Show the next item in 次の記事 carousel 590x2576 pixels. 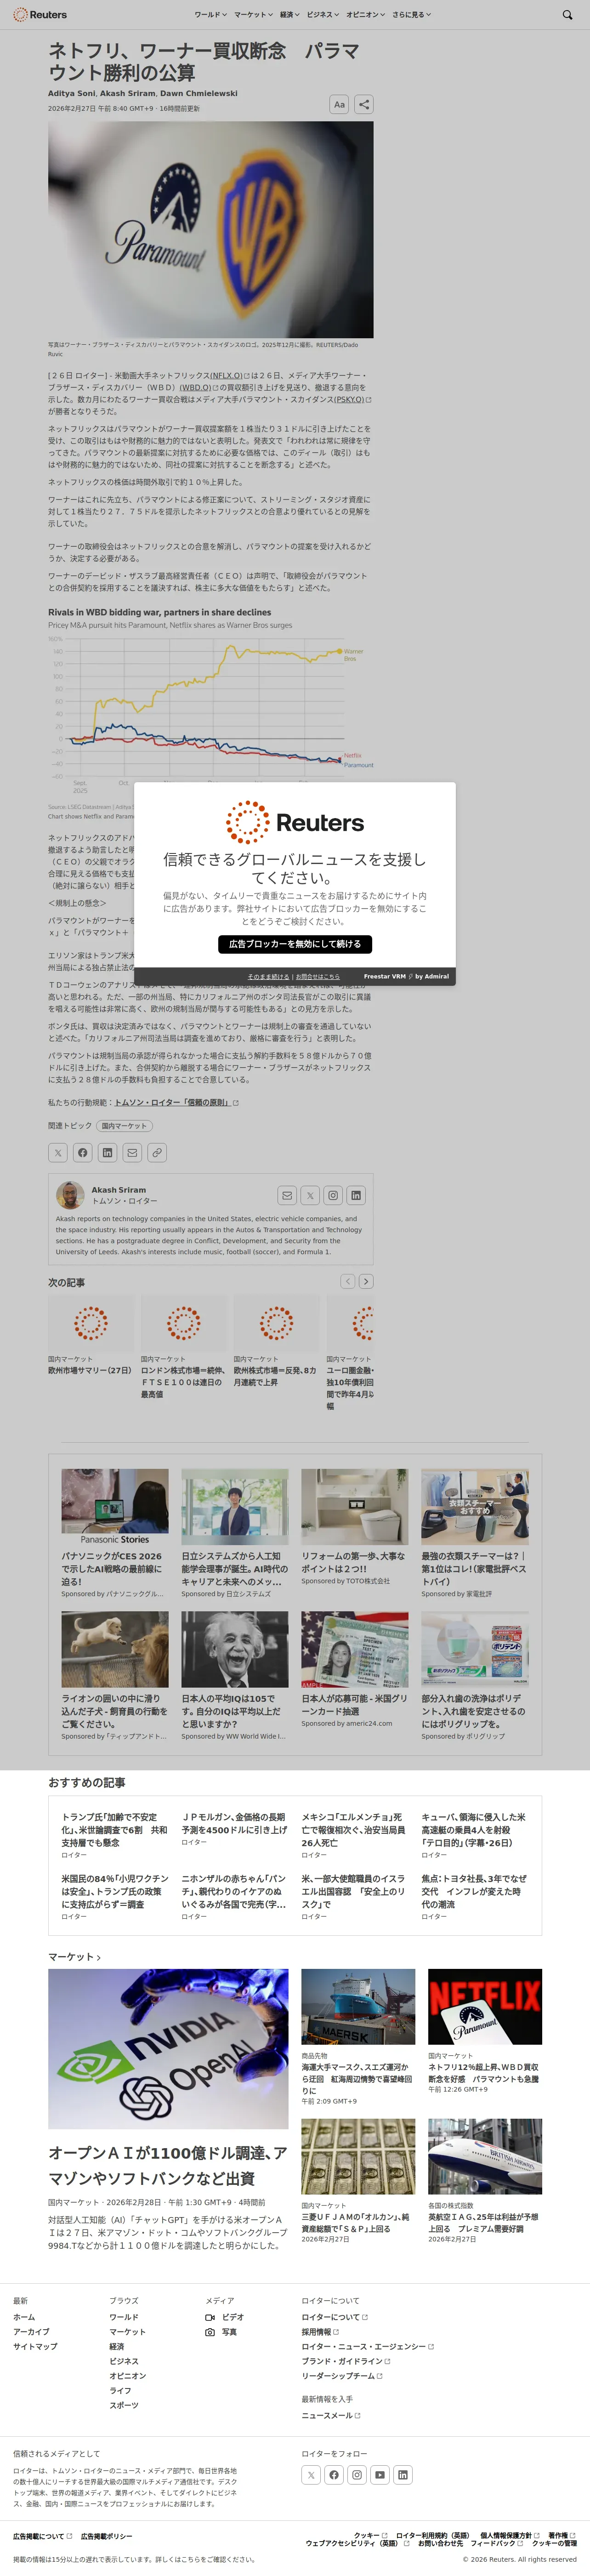[x=366, y=1281]
